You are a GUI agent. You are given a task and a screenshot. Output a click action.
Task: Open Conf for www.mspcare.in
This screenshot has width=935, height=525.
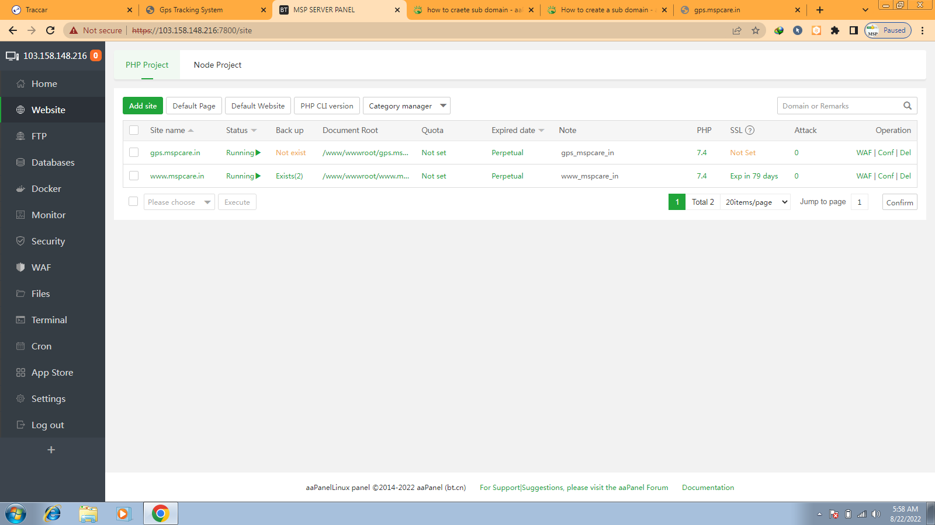pos(886,176)
